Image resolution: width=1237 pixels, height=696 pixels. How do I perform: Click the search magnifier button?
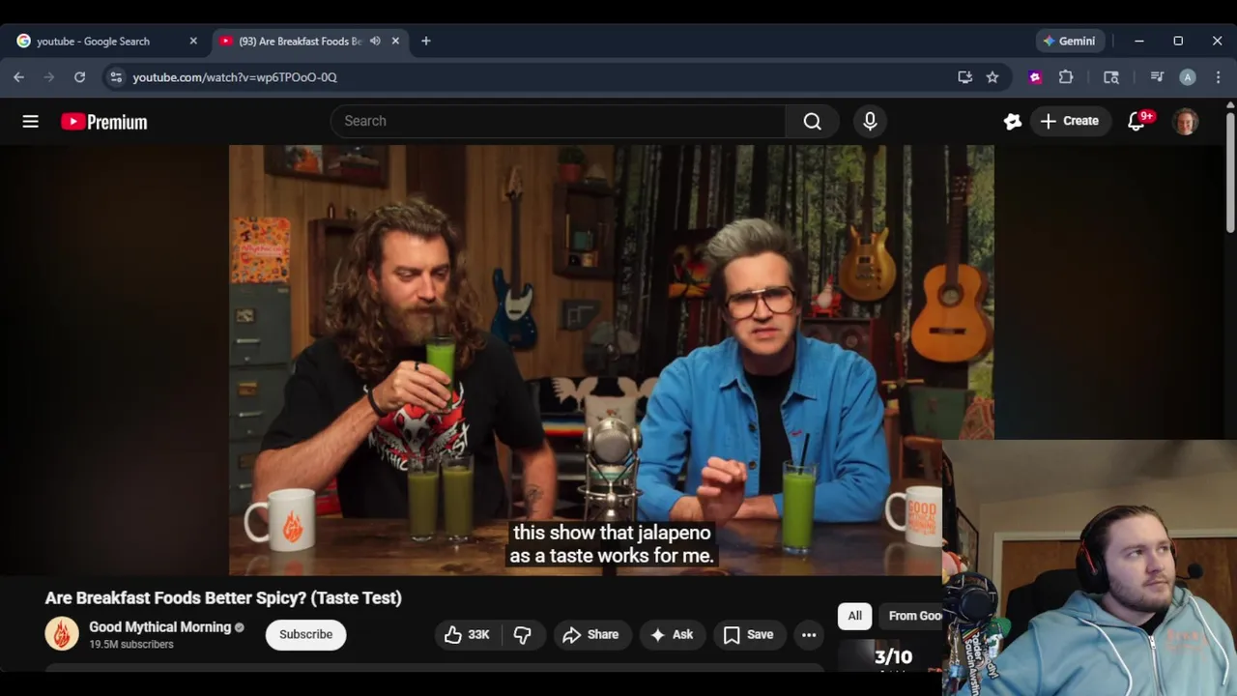(812, 121)
